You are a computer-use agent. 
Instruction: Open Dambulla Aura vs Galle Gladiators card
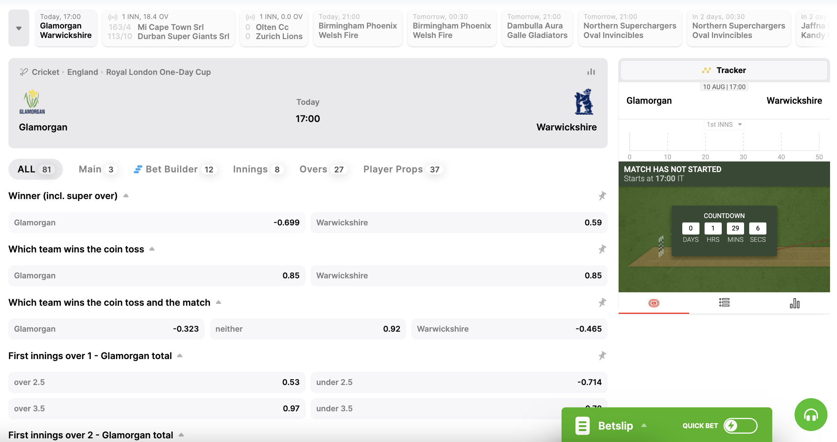(537, 28)
